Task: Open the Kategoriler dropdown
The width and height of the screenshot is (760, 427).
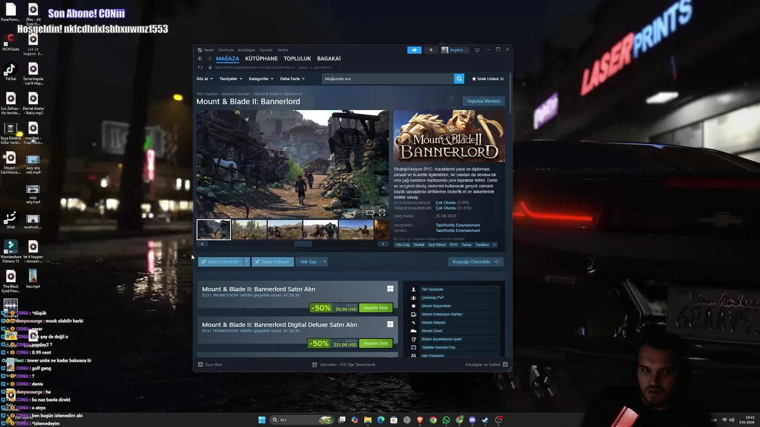Action: [x=261, y=78]
